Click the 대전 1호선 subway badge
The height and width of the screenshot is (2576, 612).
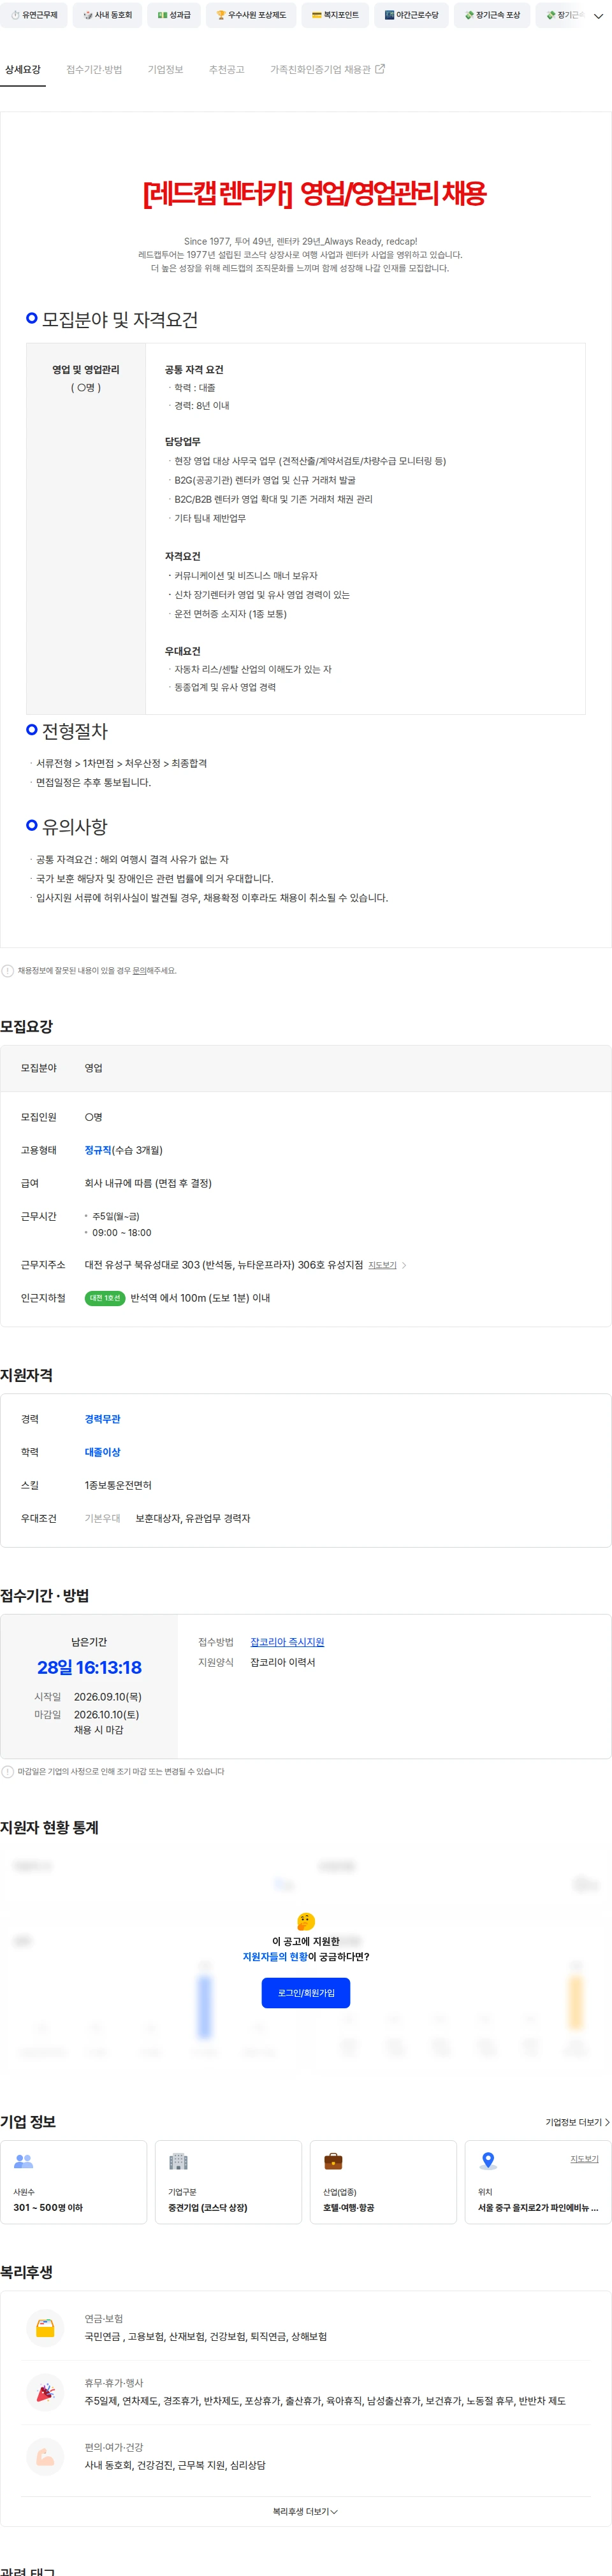click(x=105, y=1298)
